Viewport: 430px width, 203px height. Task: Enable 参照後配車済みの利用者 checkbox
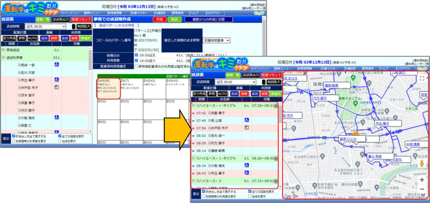136,66
